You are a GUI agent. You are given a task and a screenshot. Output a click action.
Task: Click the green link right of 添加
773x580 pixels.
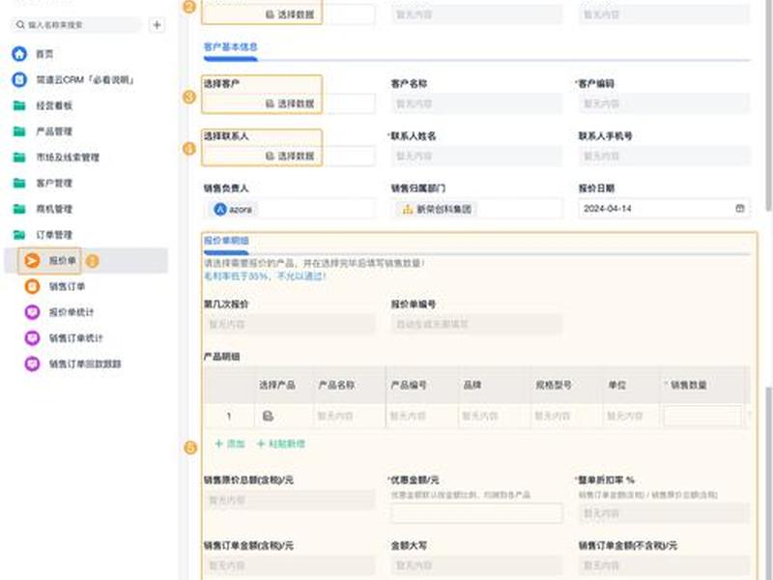click(x=281, y=444)
